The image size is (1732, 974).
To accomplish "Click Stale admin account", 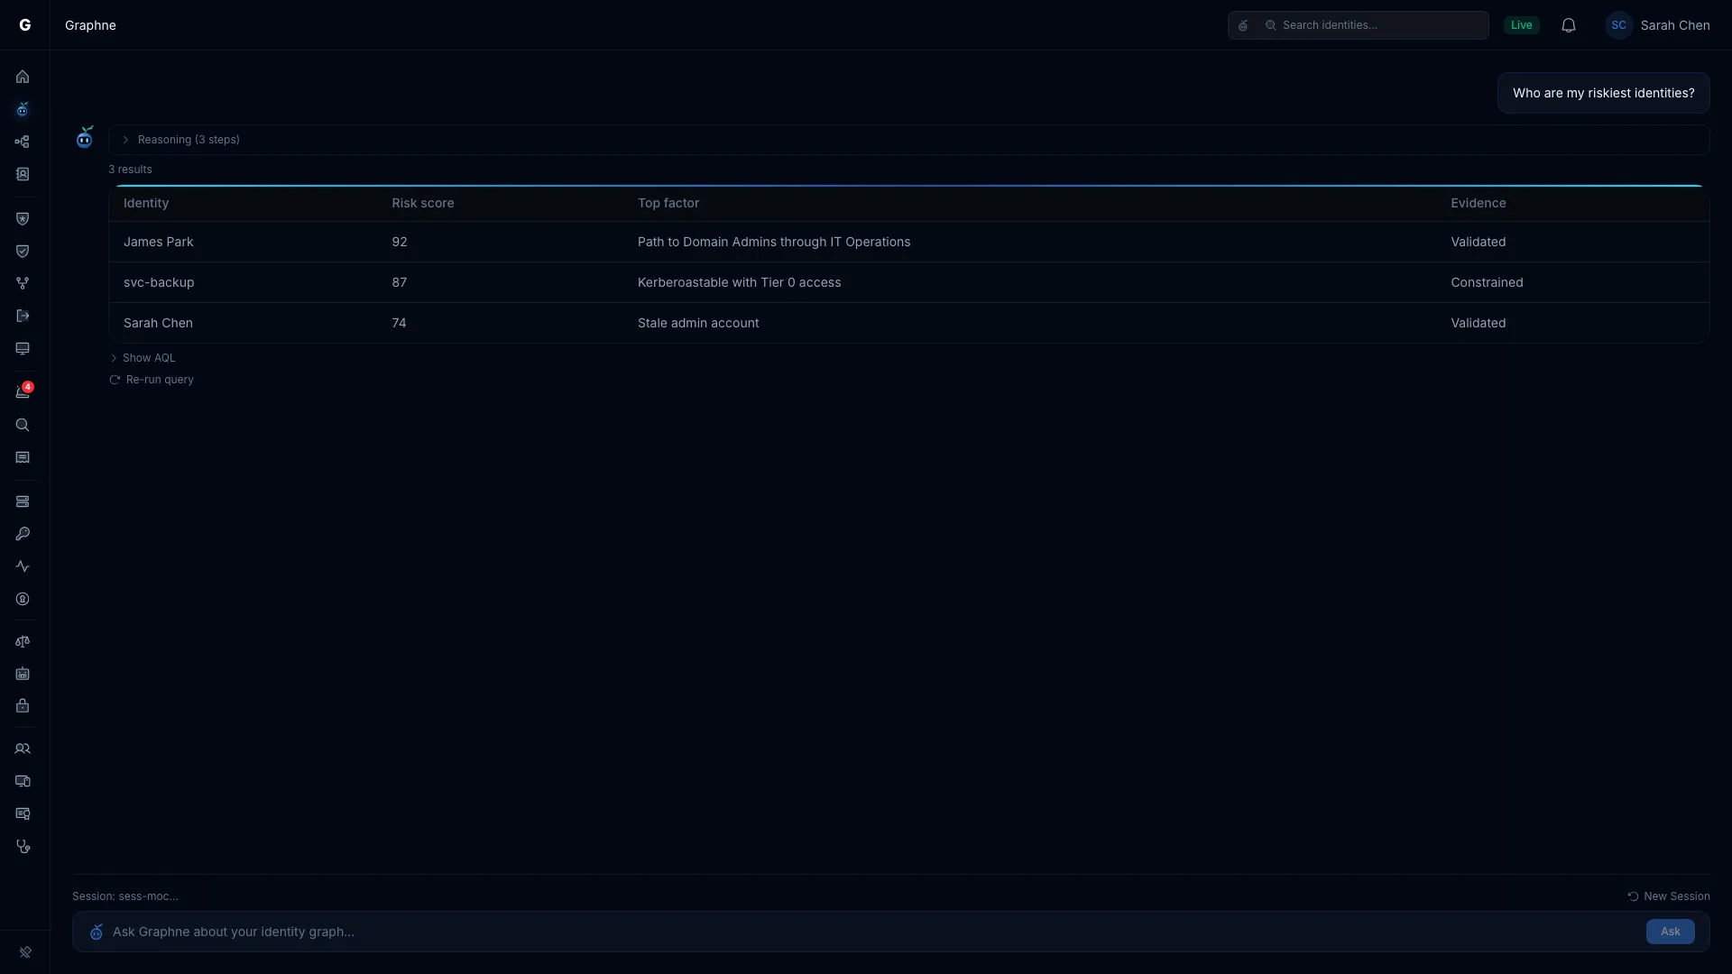I will [x=698, y=323].
